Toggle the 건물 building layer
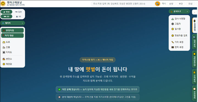 point(12,47)
